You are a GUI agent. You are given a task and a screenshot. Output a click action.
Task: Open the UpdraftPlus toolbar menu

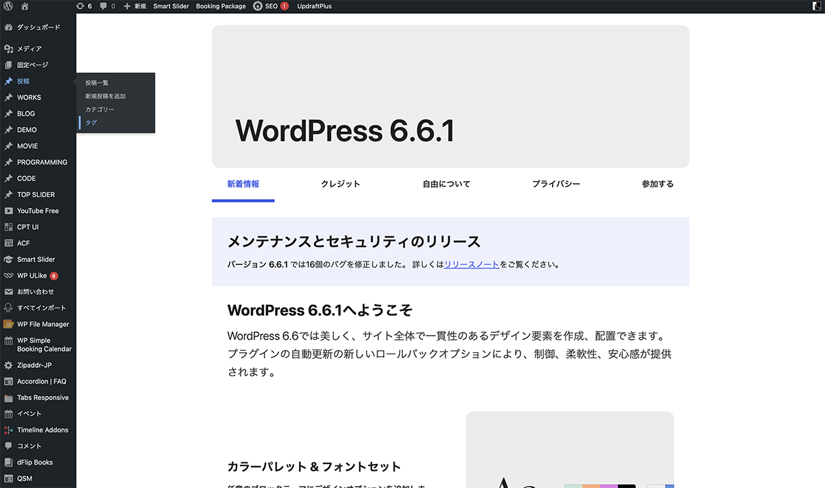tap(314, 6)
